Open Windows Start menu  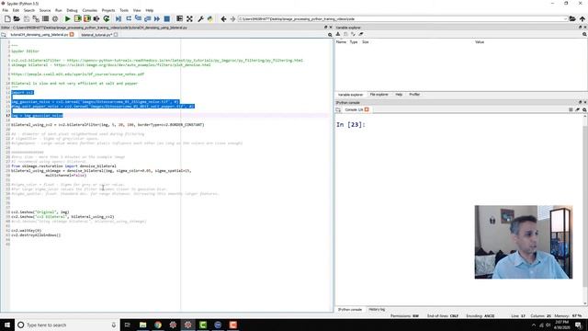click(7, 325)
